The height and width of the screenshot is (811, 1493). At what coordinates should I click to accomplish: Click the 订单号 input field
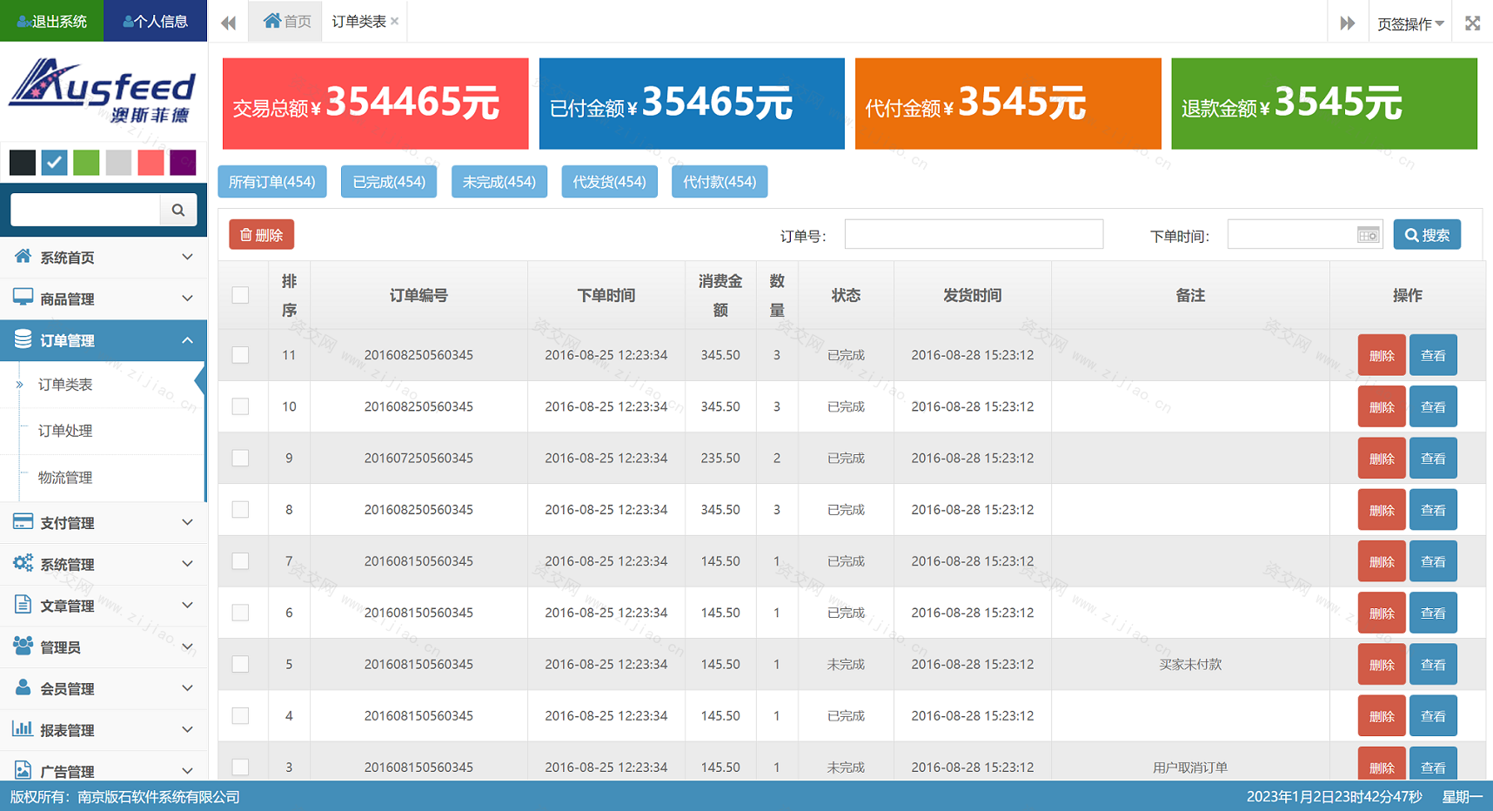[974, 234]
